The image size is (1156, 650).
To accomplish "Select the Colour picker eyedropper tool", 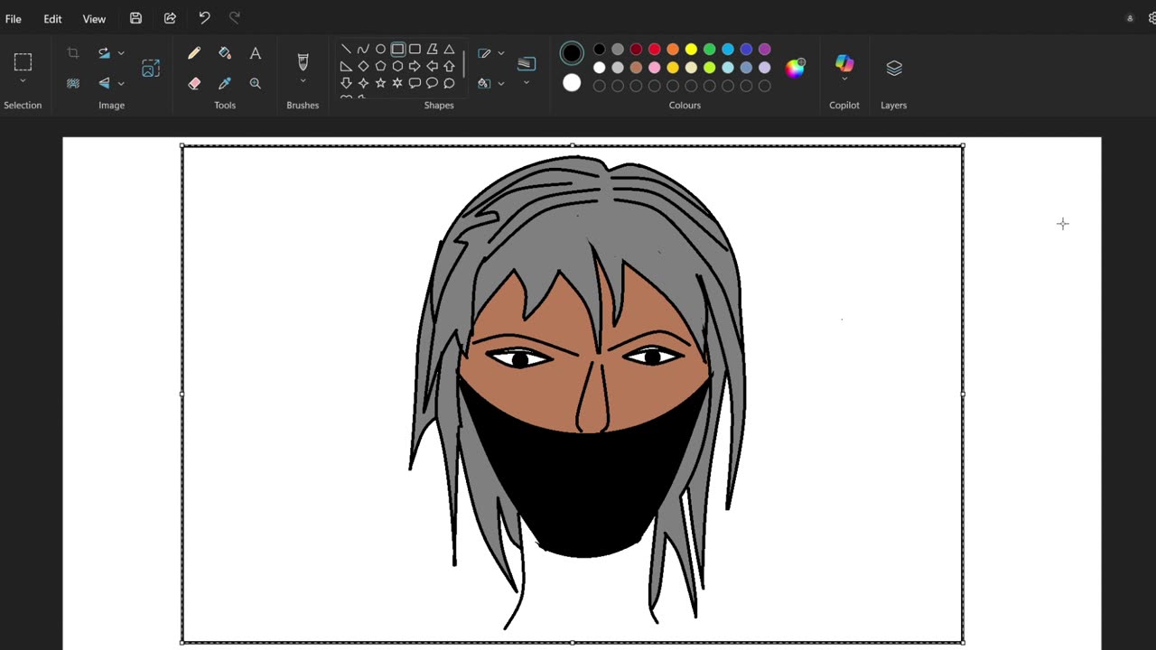I will click(225, 83).
